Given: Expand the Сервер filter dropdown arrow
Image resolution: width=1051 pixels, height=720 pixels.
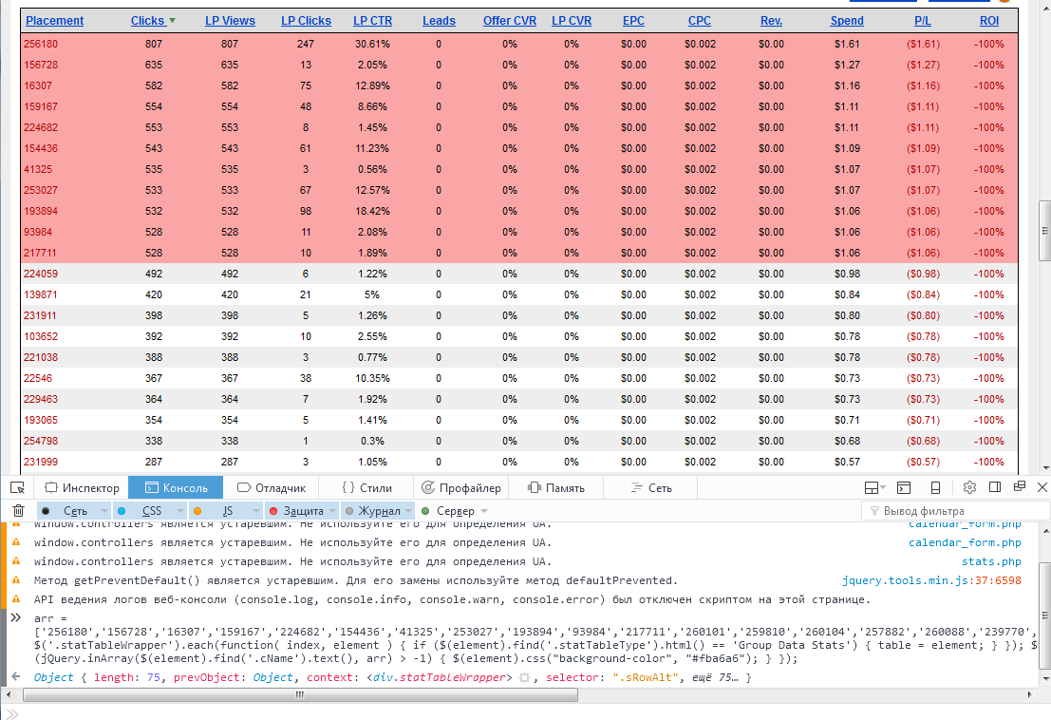Looking at the screenshot, I should click(484, 511).
